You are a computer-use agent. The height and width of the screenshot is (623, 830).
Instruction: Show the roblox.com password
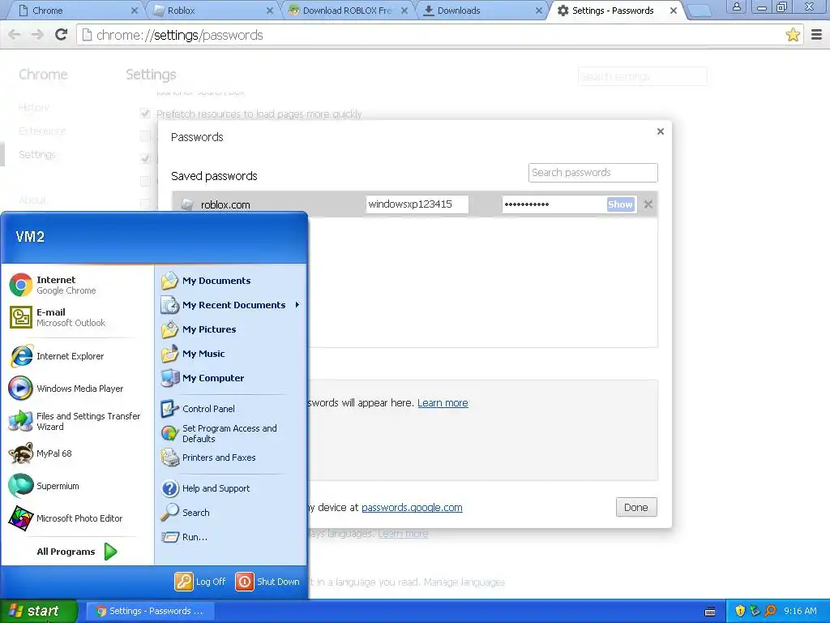(620, 204)
